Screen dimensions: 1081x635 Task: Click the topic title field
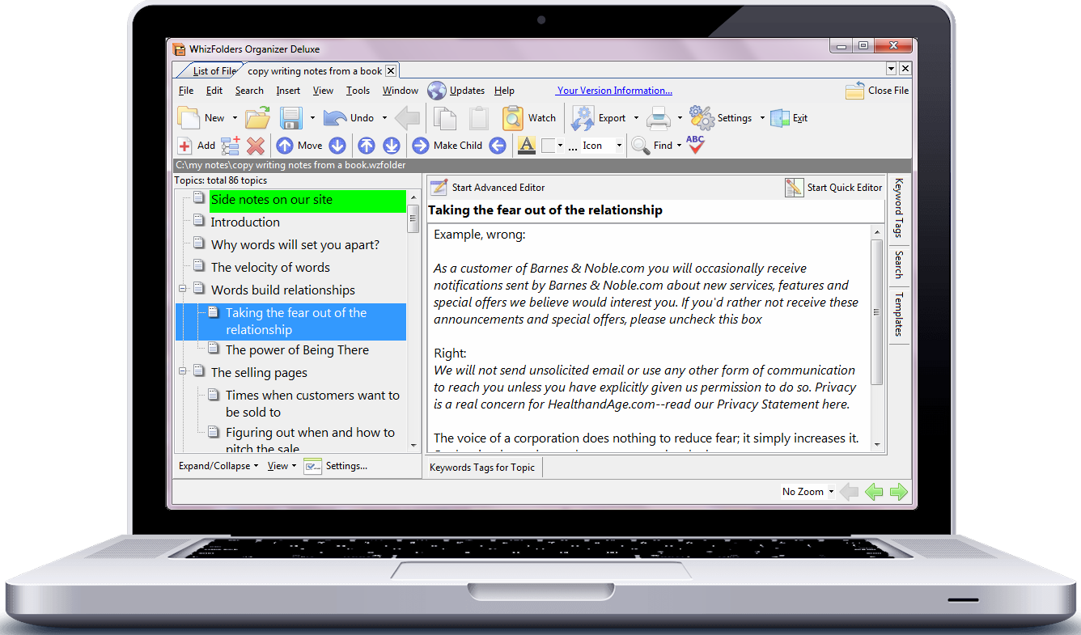tap(655, 210)
